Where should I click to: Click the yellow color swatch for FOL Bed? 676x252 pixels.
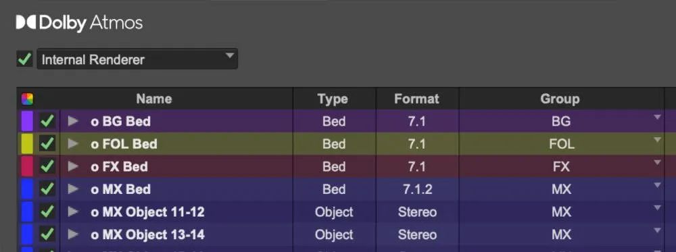click(27, 144)
